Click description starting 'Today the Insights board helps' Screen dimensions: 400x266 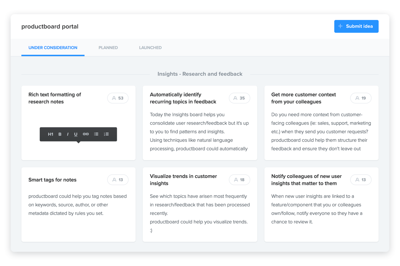pos(199,132)
